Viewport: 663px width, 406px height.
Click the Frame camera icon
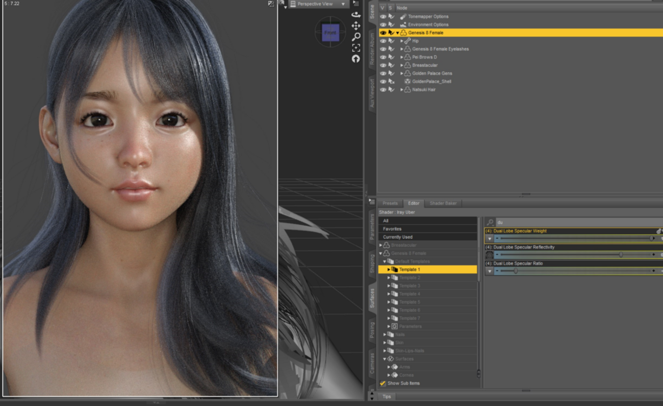click(x=357, y=47)
